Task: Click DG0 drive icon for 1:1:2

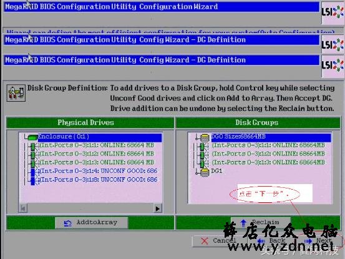Action: point(202,155)
